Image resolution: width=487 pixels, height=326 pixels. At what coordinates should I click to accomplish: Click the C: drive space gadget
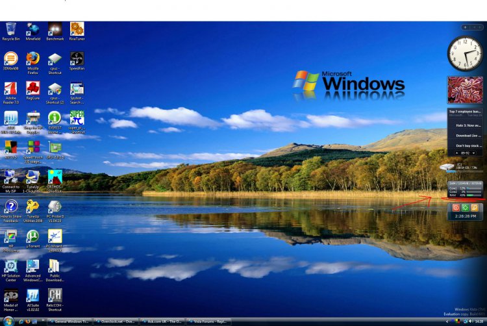click(461, 167)
